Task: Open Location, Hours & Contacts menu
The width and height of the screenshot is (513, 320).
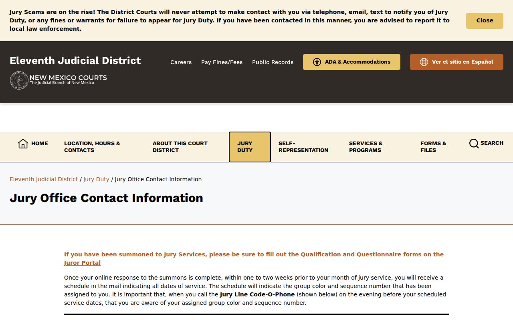Action: [x=92, y=147]
